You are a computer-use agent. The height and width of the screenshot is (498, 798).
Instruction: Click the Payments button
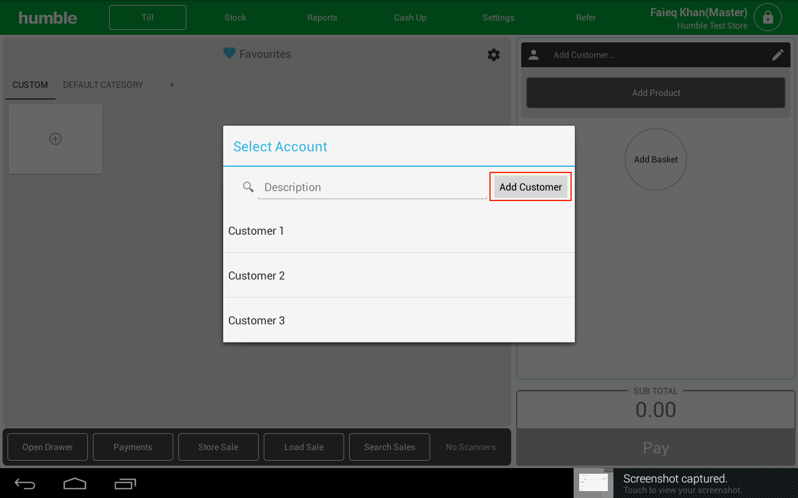click(133, 447)
